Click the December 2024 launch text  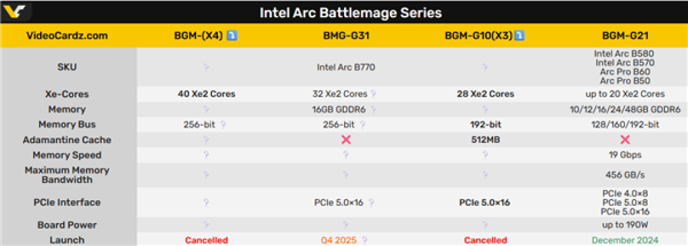point(625,240)
